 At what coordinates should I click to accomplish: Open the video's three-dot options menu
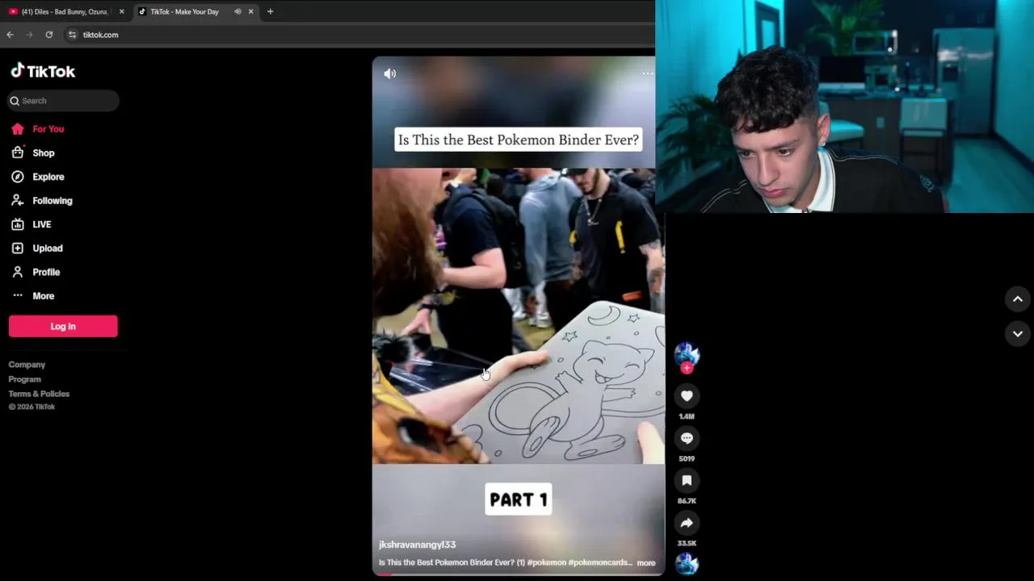(647, 73)
